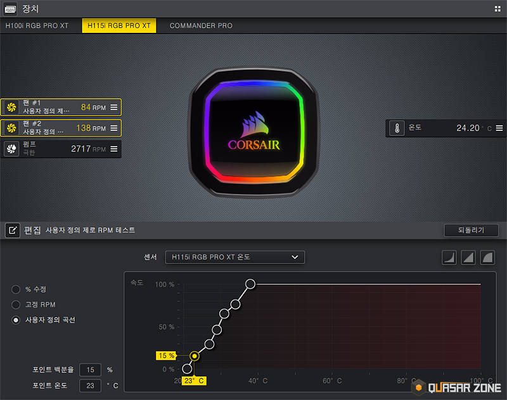Select the 사용자 정의 곡선 radio option
This screenshot has height=400, width=507.
point(16,320)
